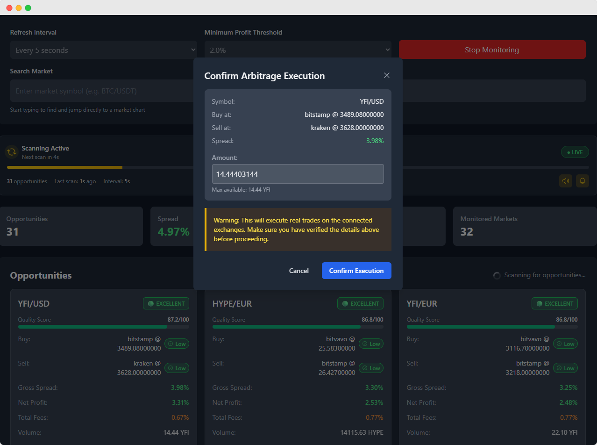The width and height of the screenshot is (597, 445).
Task: Click the Search Market input field
Action: tap(102, 91)
